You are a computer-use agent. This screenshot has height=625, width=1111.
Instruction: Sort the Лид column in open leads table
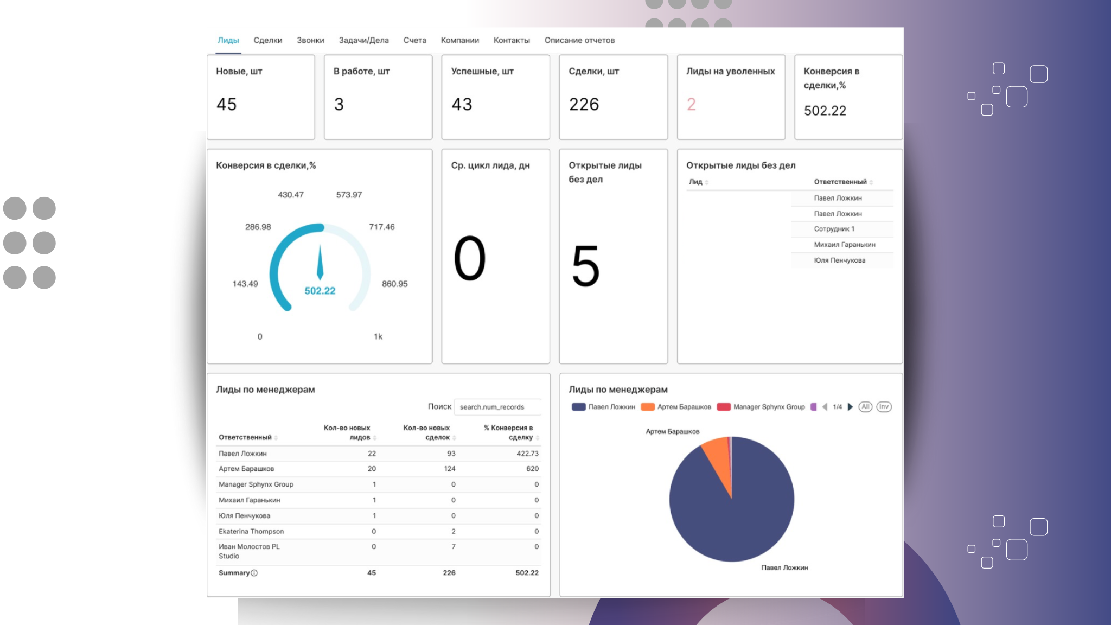[x=706, y=182]
